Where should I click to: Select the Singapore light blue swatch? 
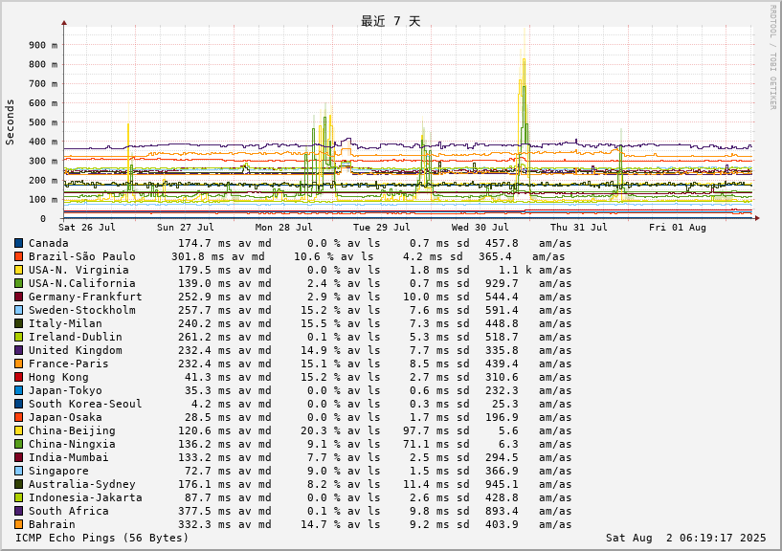[19, 472]
